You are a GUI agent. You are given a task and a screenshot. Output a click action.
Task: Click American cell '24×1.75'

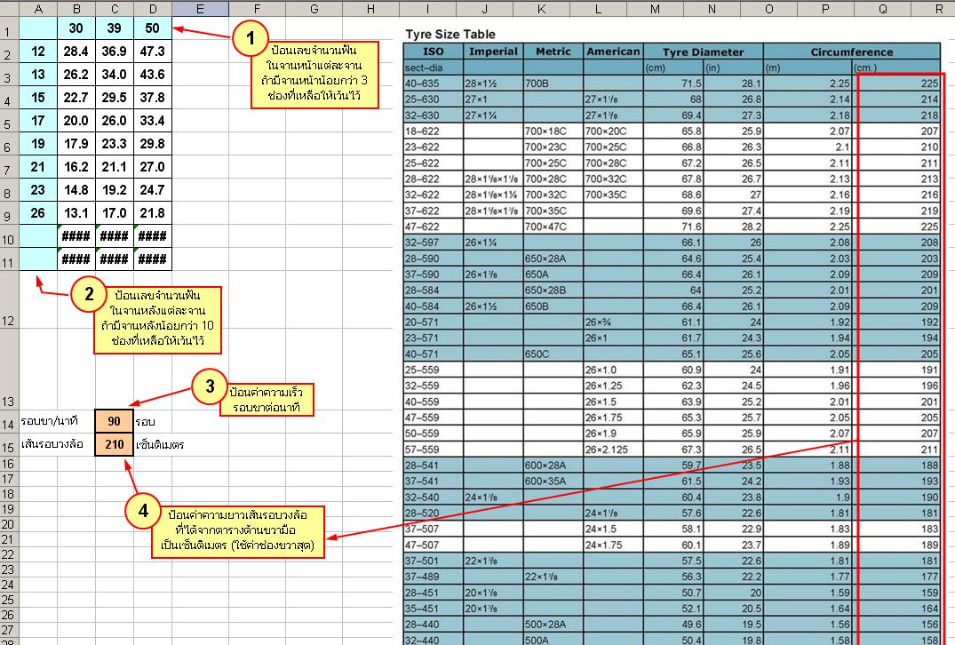pos(613,545)
